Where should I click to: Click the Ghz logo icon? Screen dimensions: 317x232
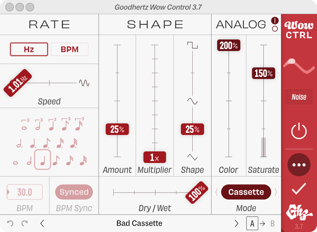[299, 212]
